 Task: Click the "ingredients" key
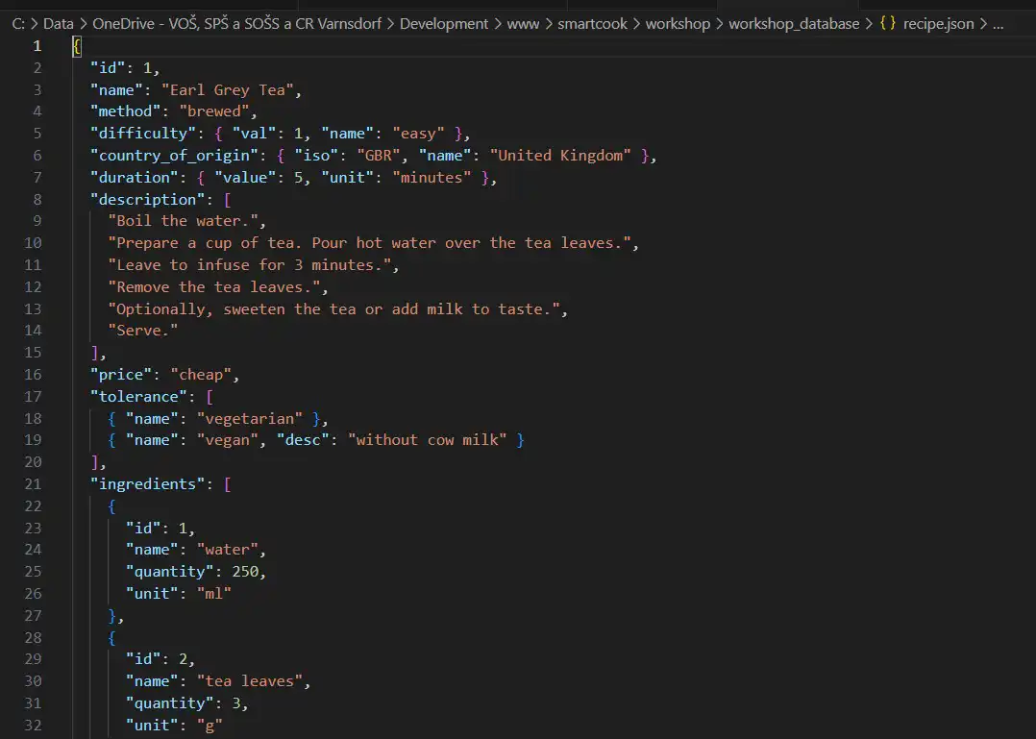click(x=148, y=484)
